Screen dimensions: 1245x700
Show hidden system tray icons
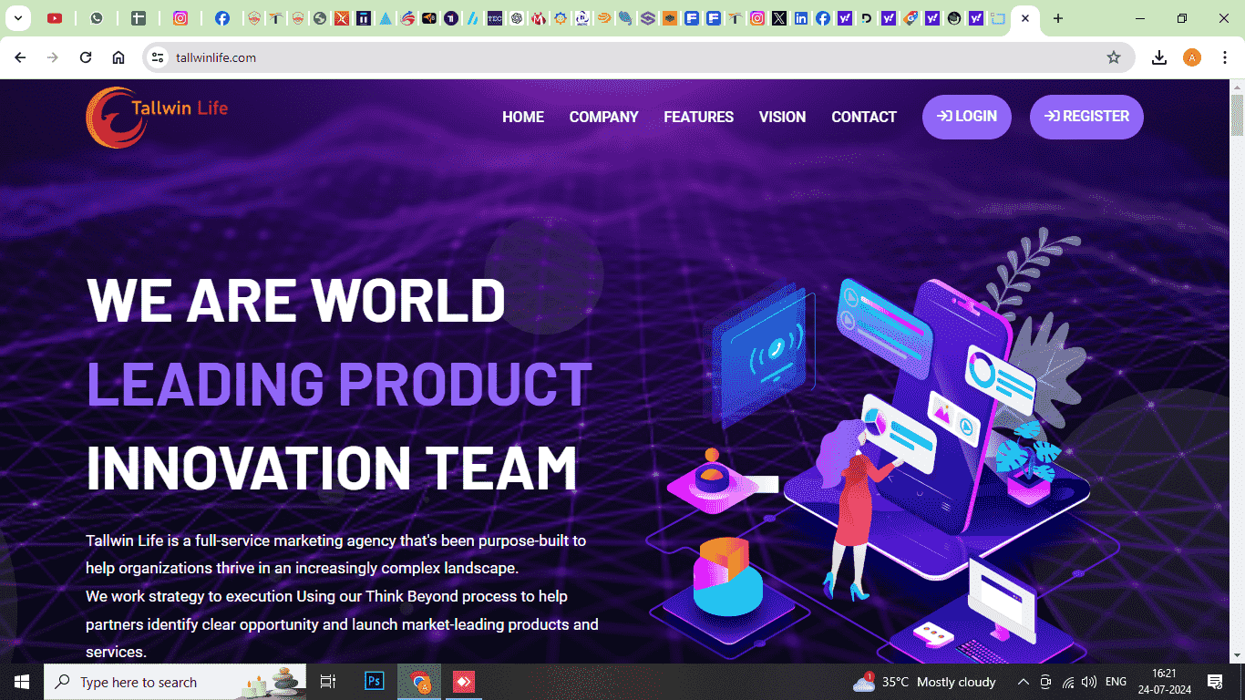(x=1024, y=682)
